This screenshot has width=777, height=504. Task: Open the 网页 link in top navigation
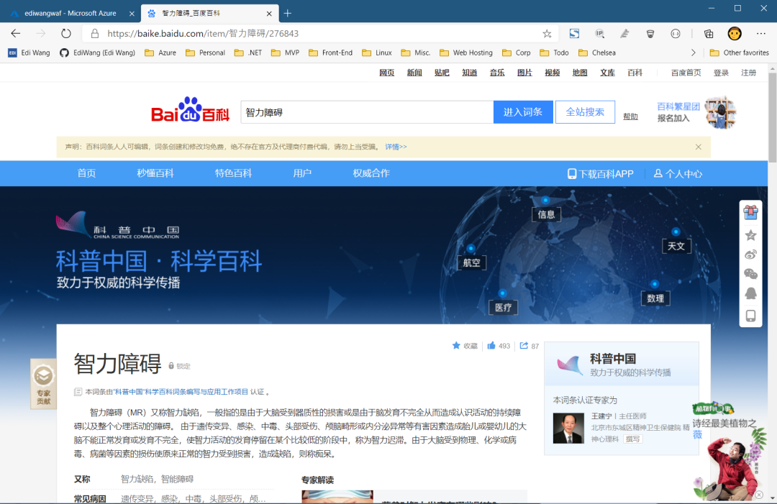point(386,73)
